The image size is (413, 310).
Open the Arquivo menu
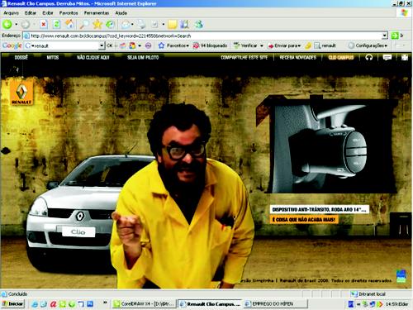[x=12, y=13]
